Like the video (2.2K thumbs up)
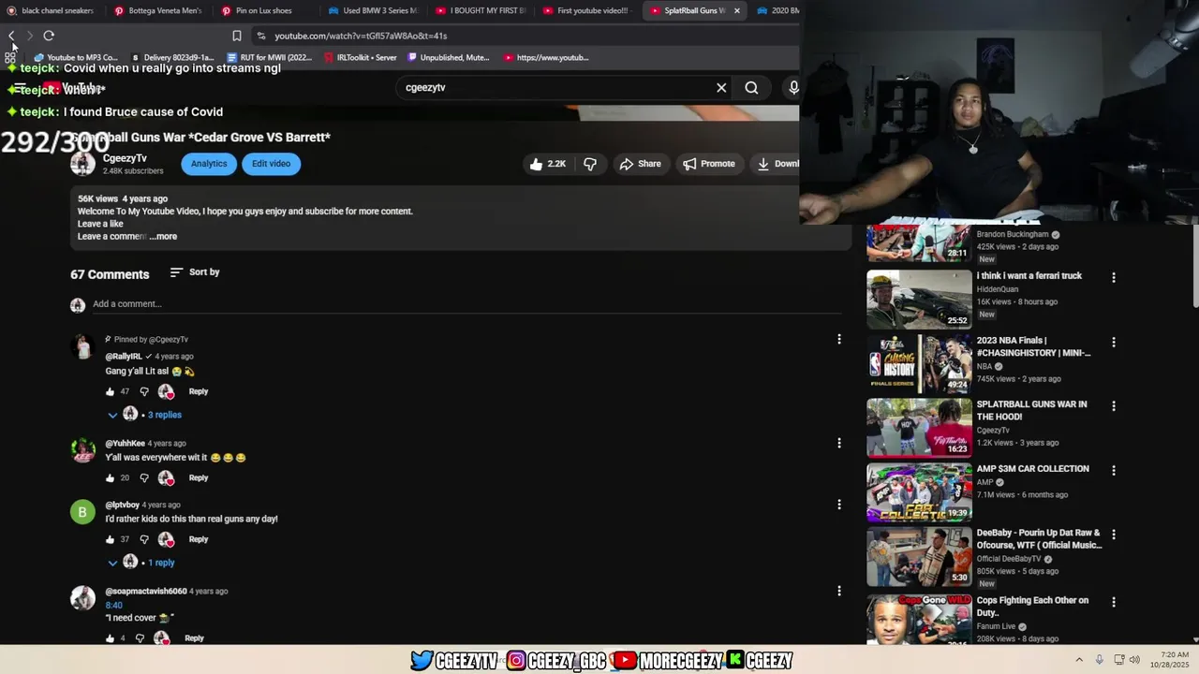Viewport: 1199px width, 674px height. coord(547,164)
